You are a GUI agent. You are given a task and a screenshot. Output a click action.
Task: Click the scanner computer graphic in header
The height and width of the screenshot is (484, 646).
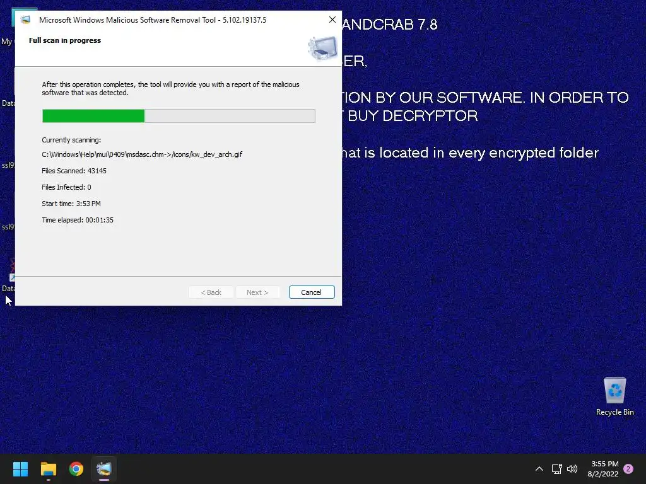[x=322, y=48]
